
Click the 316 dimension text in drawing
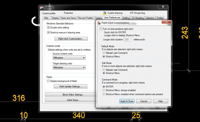pos(19,98)
